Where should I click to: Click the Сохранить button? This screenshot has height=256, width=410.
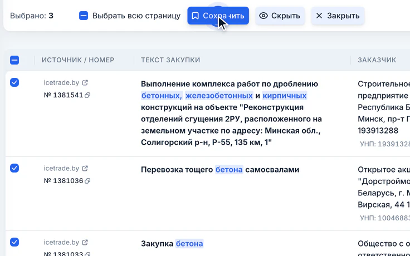pos(218,16)
